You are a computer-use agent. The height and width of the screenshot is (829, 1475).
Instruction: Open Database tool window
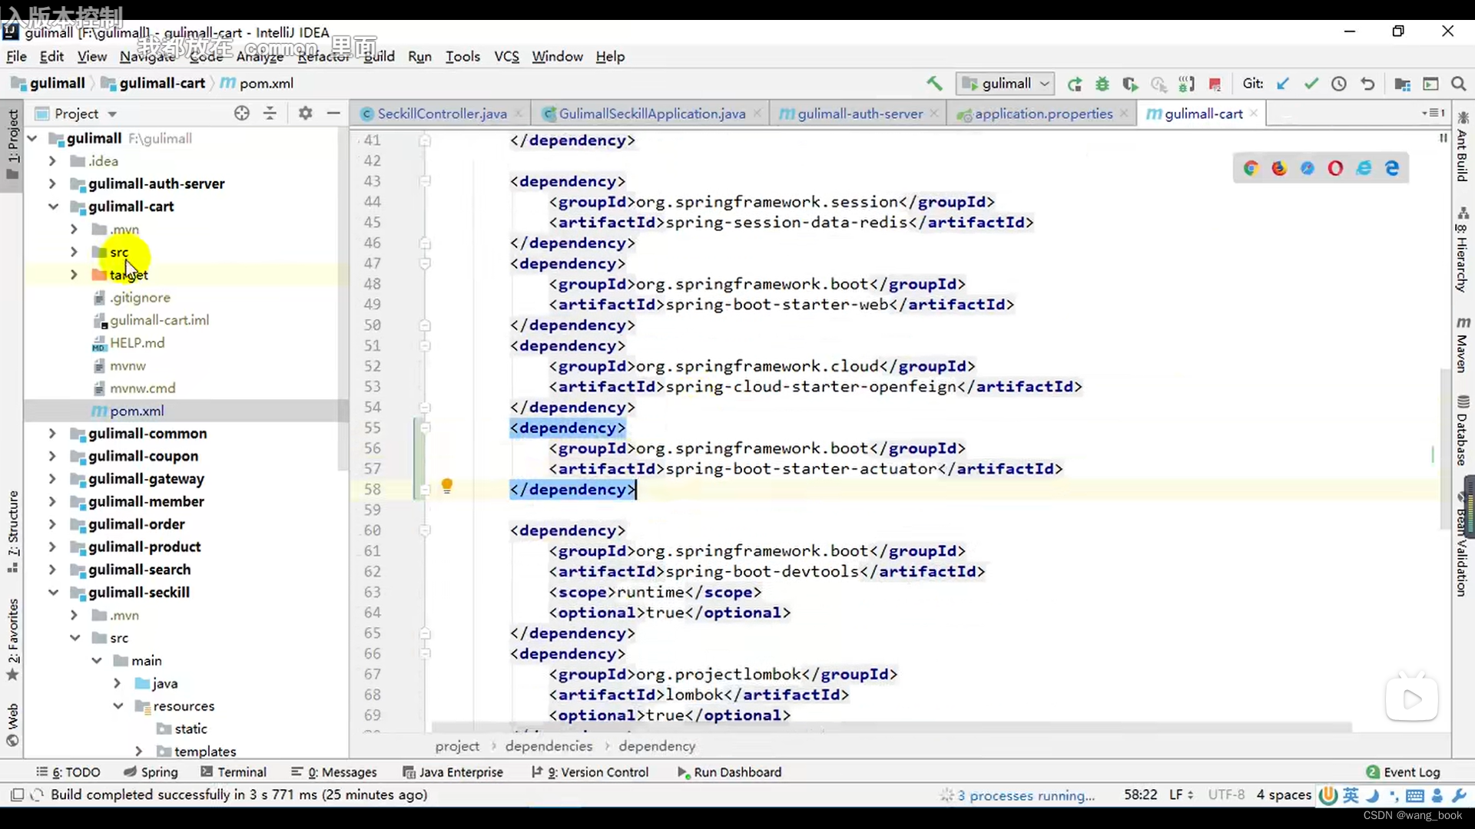tap(1462, 430)
